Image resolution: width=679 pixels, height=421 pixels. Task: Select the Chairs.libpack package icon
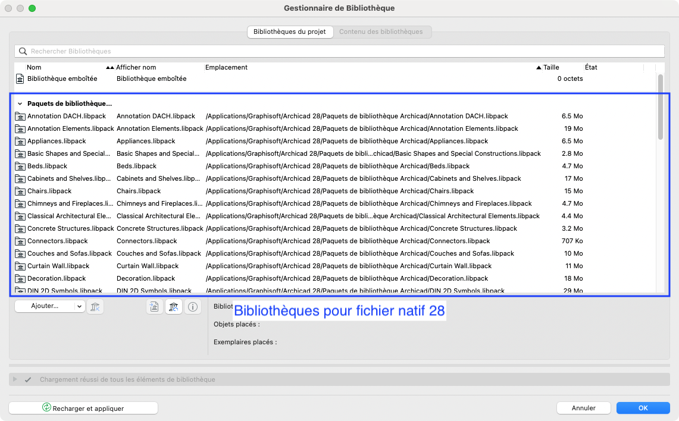click(x=20, y=191)
